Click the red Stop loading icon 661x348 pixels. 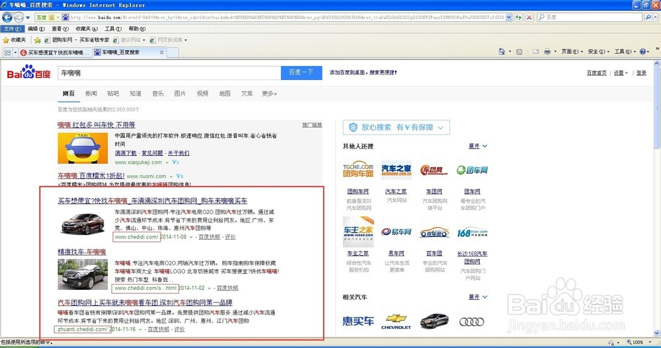click(529, 17)
